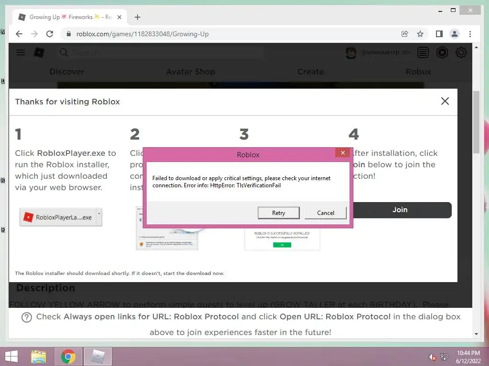Click the Join button
The width and height of the screenshot is (489, 366).
tap(401, 210)
